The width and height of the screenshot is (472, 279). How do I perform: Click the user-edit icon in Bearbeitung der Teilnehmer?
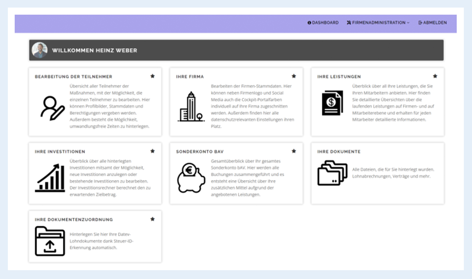[52, 108]
